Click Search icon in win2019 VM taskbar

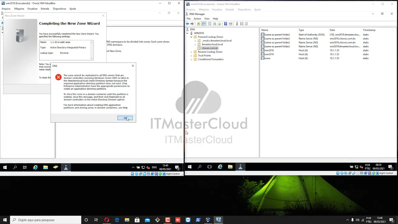click(15, 167)
